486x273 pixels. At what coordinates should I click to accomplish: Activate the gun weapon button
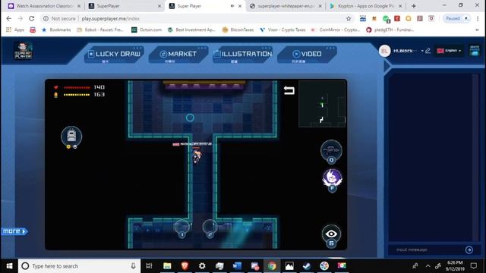pos(331,150)
